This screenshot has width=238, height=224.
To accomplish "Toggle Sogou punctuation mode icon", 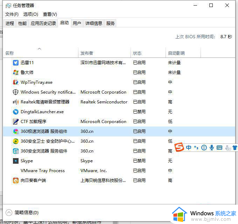I will (x=196, y=147).
